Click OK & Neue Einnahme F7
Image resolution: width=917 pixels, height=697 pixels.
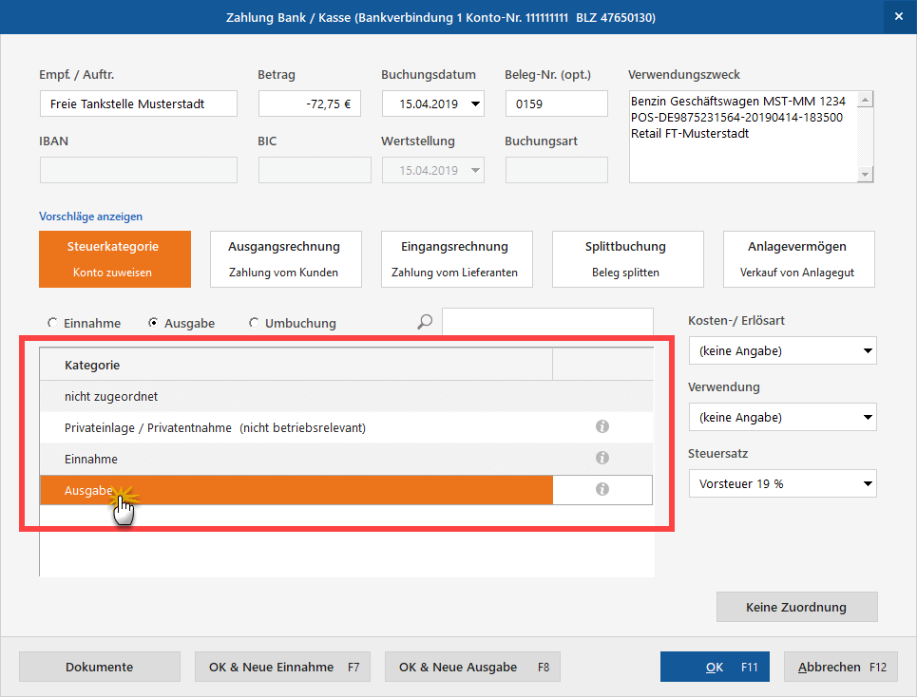click(282, 667)
